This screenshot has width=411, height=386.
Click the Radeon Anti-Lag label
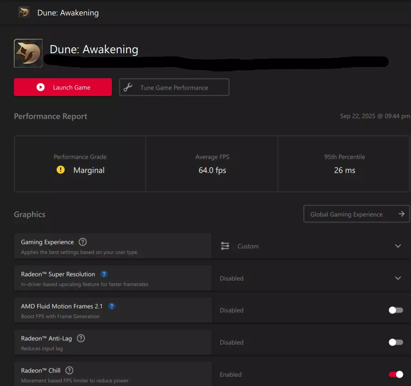click(x=46, y=339)
